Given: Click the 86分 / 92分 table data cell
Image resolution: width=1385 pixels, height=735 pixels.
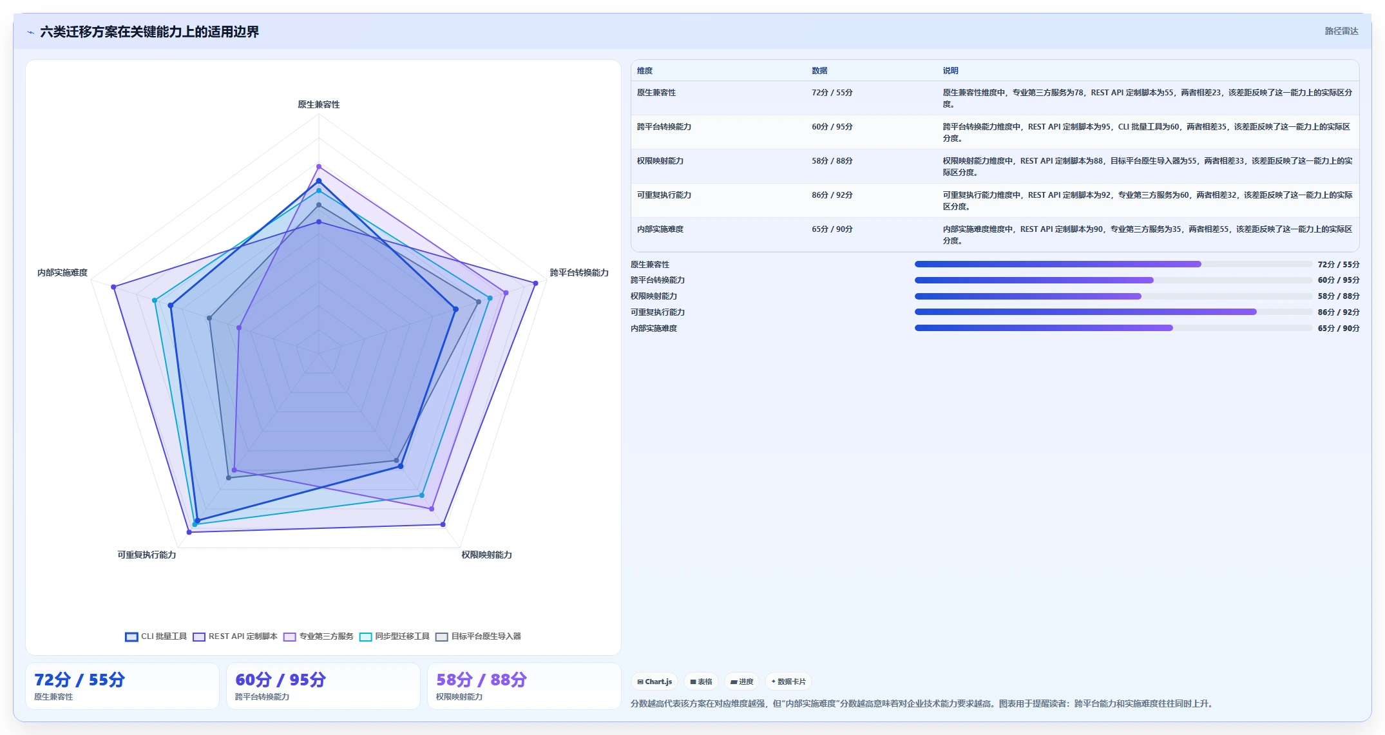Looking at the screenshot, I should pyautogui.click(x=832, y=195).
